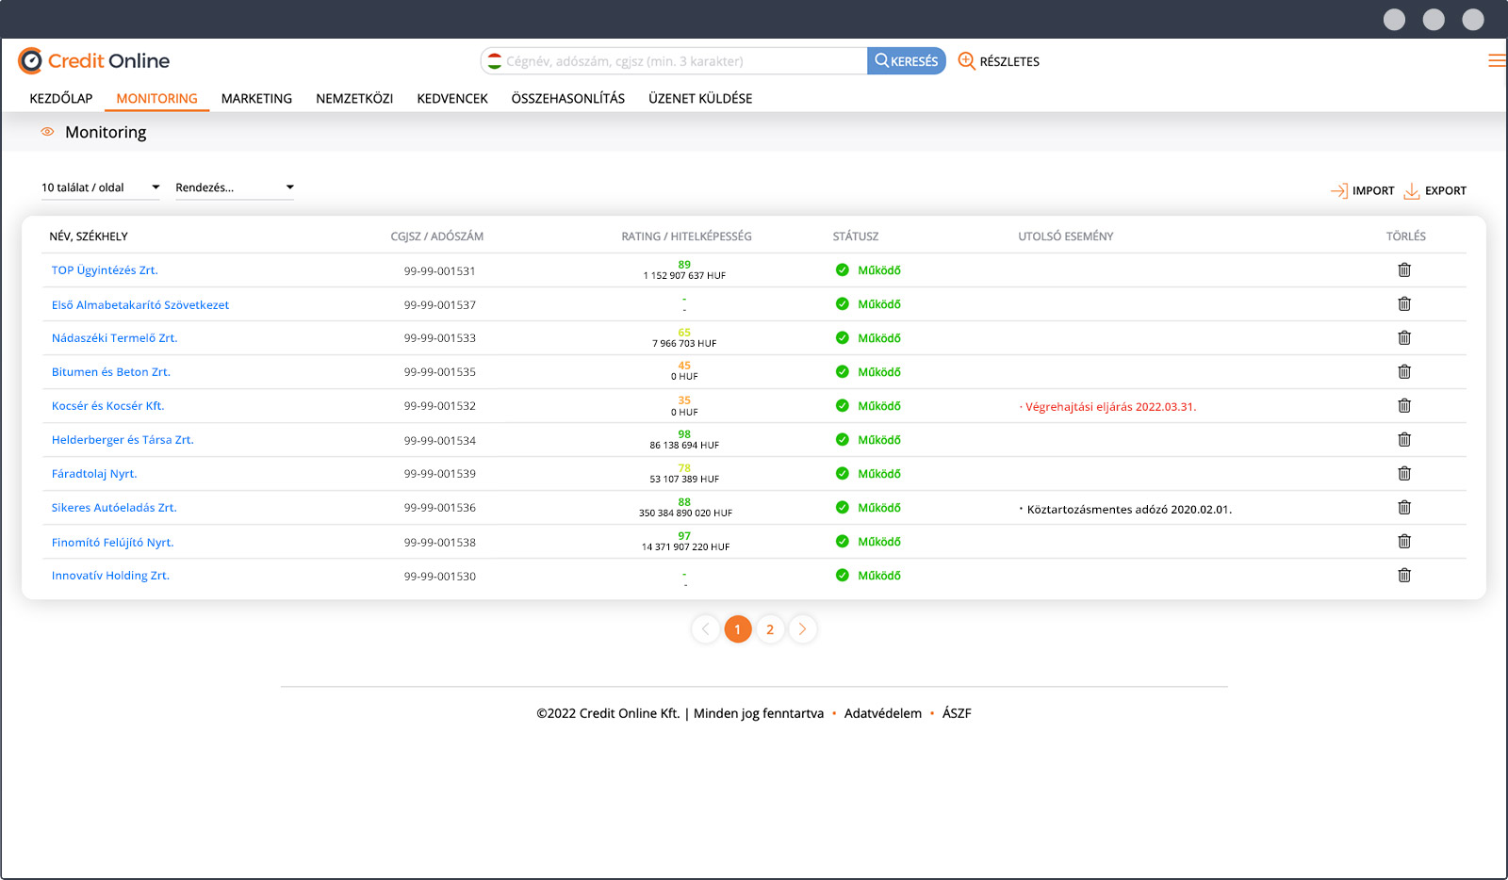1508x880 pixels.
Task: Export the monitoring list
Action: [1434, 189]
